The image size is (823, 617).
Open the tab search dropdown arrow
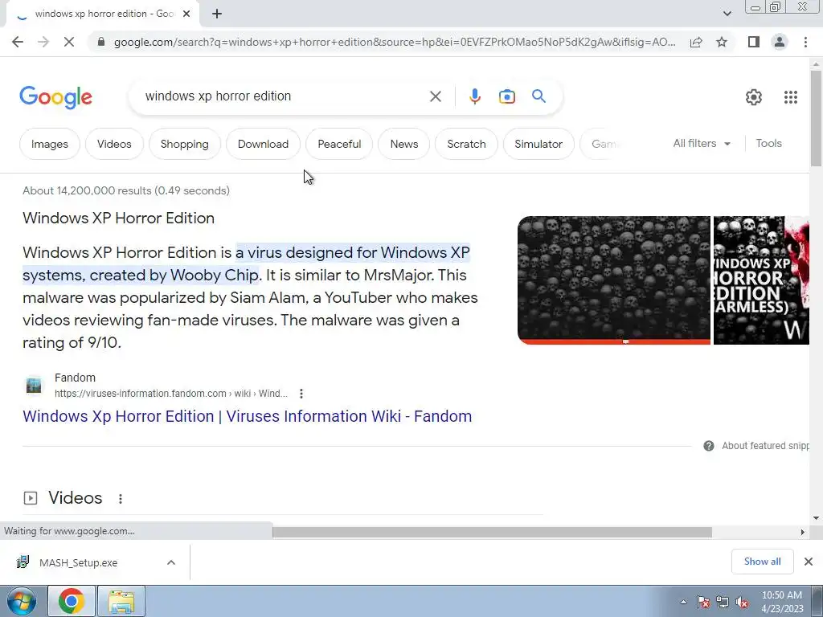(x=727, y=14)
